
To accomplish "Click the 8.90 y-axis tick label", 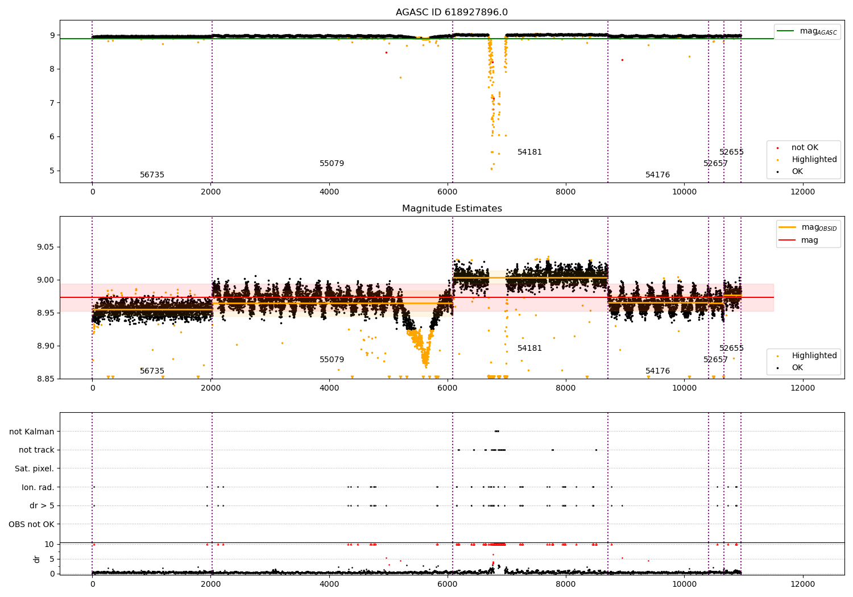I will pyautogui.click(x=45, y=346).
